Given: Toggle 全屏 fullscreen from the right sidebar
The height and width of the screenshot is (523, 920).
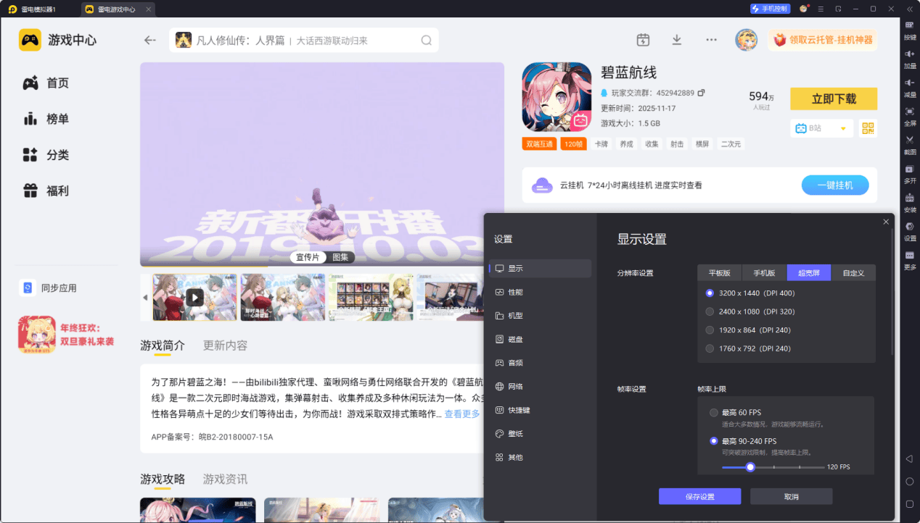Looking at the screenshot, I should coord(909,115).
